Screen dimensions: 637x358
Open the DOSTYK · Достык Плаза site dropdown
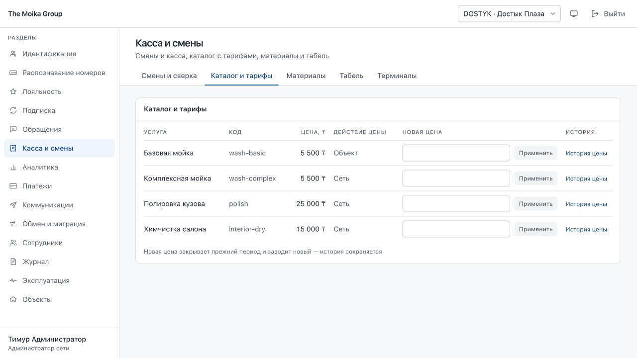[x=509, y=14]
